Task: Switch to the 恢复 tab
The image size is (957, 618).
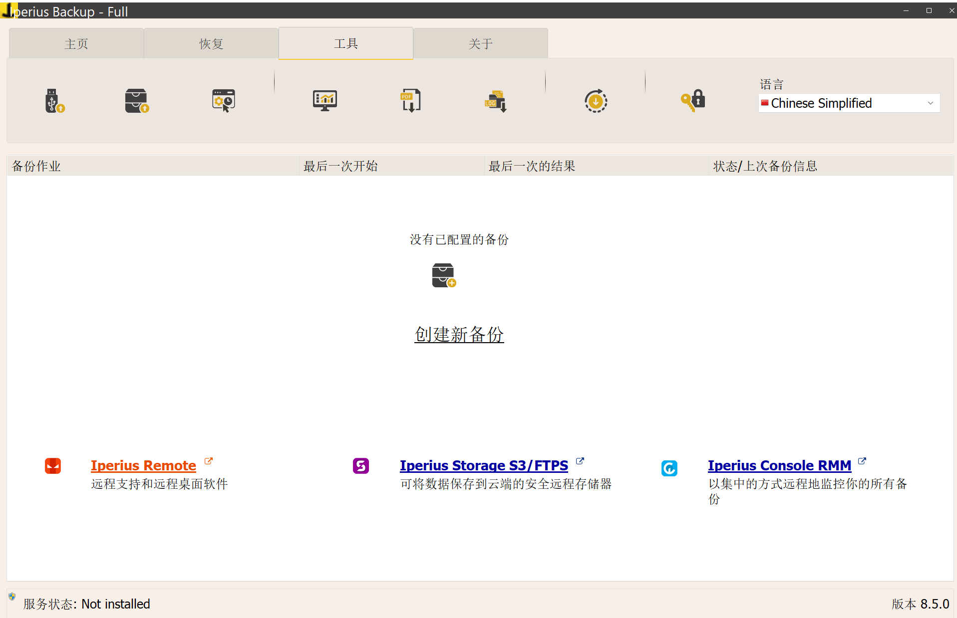Action: pos(211,44)
